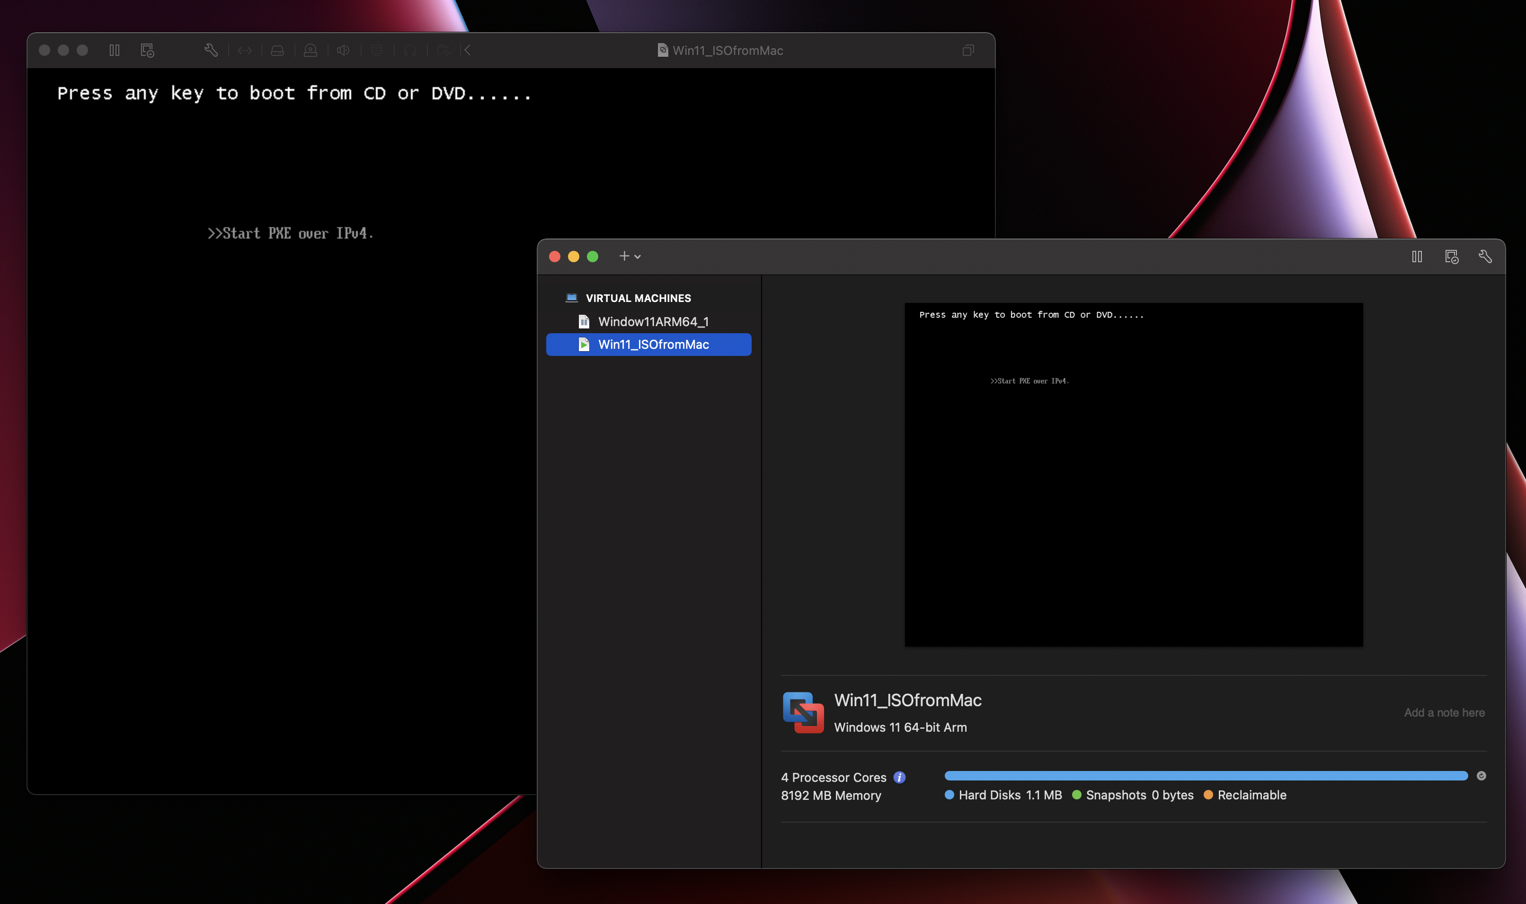
Task: Open the plus add-VM dropdown in the library window
Action: (630, 257)
